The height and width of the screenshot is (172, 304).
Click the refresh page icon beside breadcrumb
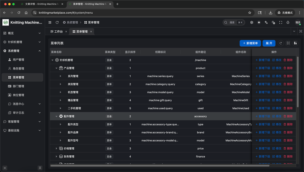pyautogui.click(x=57, y=22)
